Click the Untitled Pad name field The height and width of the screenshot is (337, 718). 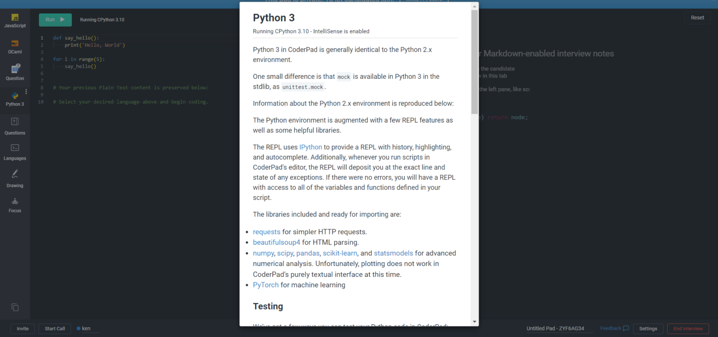click(555, 328)
